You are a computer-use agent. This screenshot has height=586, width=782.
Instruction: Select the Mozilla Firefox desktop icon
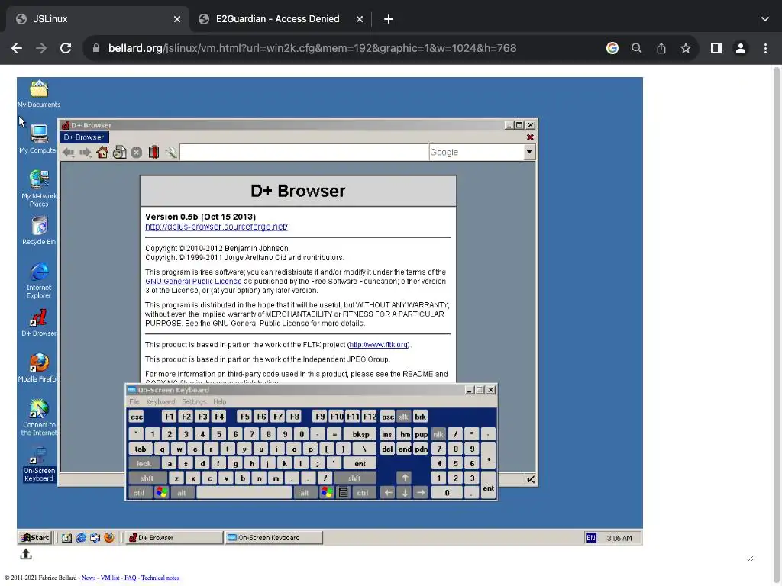coord(39,369)
